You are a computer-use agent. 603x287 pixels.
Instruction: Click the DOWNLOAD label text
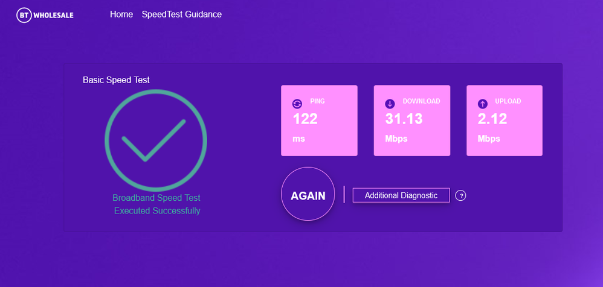[x=421, y=101]
